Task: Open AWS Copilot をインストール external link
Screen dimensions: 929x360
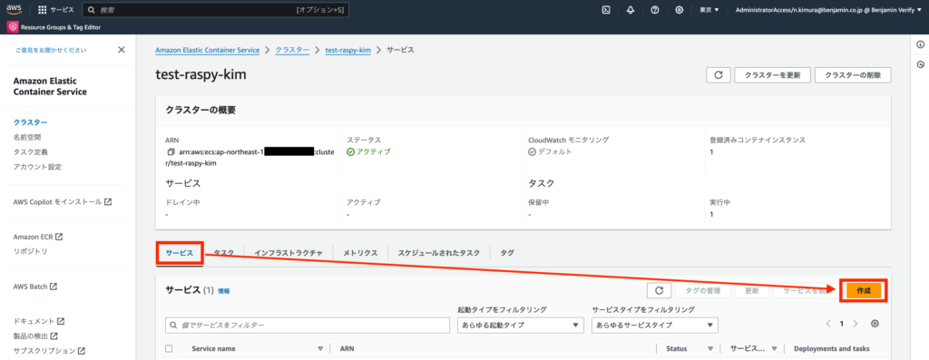Action: pyautogui.click(x=63, y=202)
